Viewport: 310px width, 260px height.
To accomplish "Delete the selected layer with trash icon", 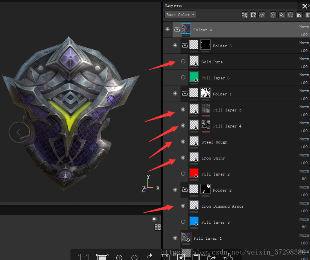I will point(307,15).
